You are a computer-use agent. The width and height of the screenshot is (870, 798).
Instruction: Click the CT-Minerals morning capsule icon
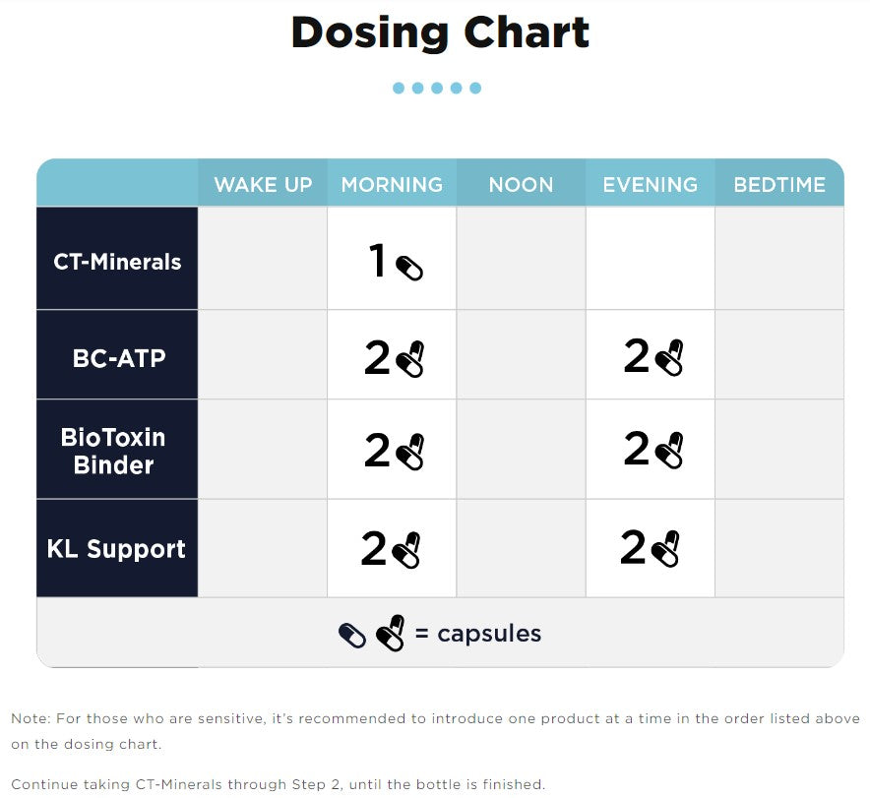(x=409, y=268)
